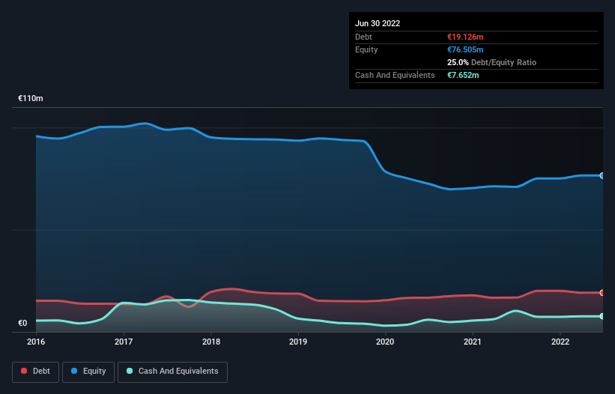Screen dimensions: 615x394
Task: Click the 2020 x-axis label
Action: pos(385,342)
